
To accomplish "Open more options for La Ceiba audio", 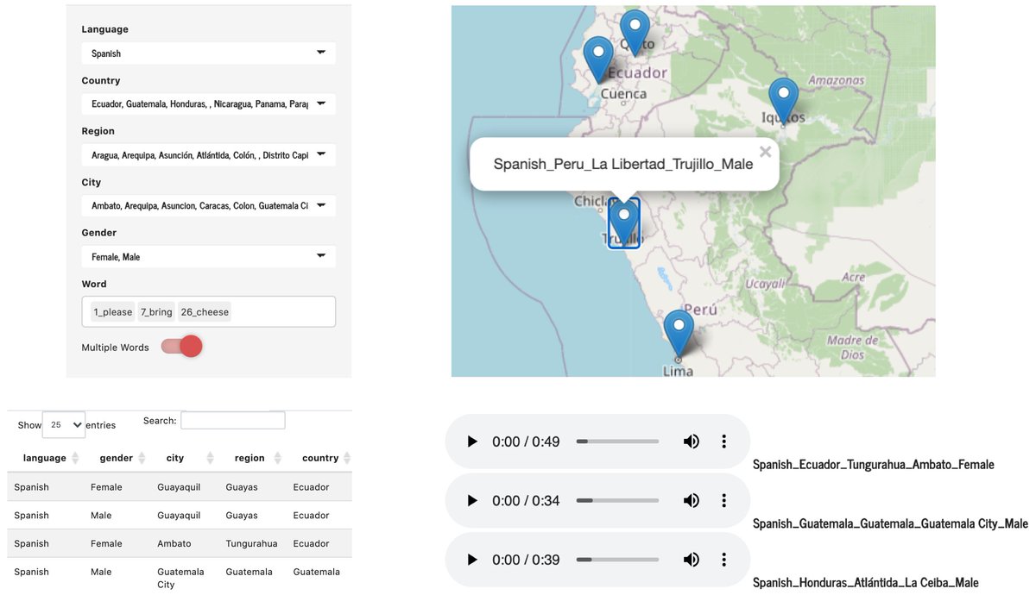I will click(723, 560).
